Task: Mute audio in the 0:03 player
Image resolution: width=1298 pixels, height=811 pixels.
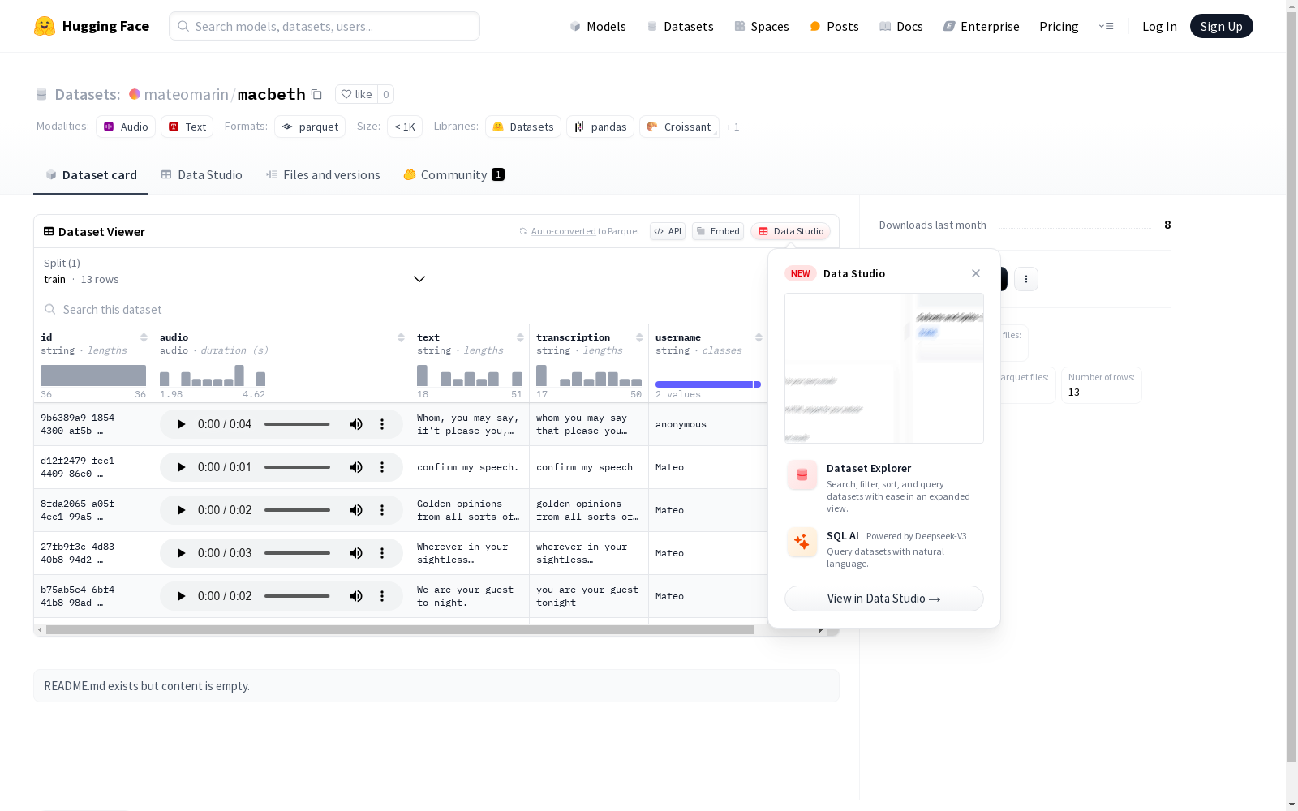Action: tap(356, 553)
